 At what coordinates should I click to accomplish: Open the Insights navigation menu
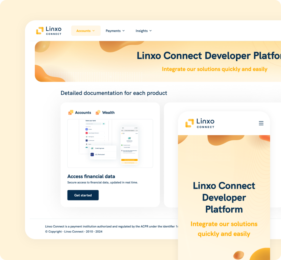[144, 31]
